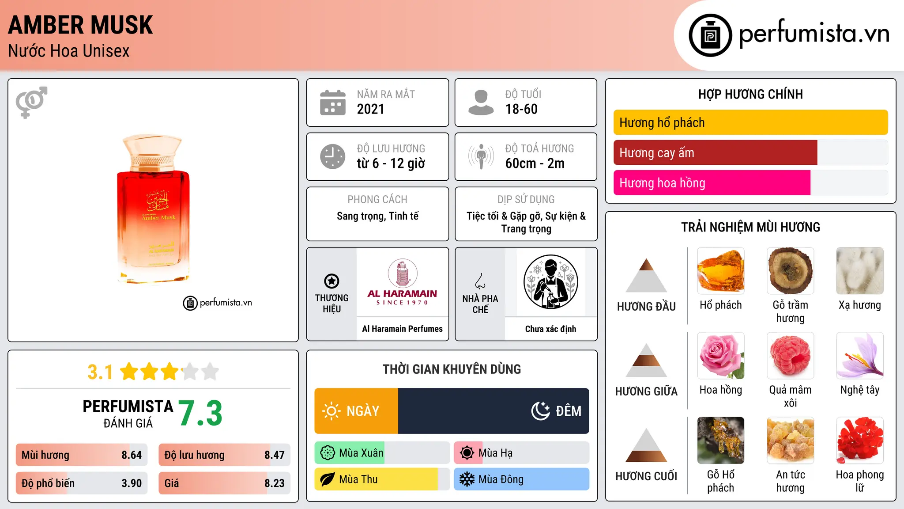Viewport: 904px width, 509px height.
Task: Click the perfumista.vn perfume bottle logo icon
Action: (710, 35)
